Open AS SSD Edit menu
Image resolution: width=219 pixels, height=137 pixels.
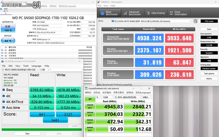[x=10, y=66]
